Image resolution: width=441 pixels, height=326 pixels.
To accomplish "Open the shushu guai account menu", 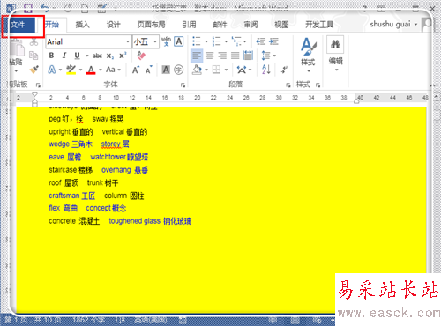I will (393, 25).
